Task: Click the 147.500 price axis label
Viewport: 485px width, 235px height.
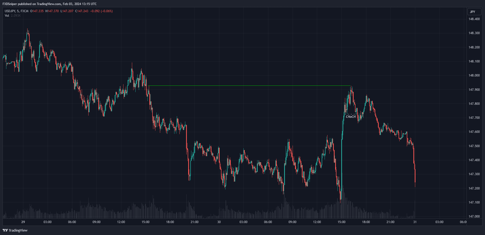Action: pos(474,146)
